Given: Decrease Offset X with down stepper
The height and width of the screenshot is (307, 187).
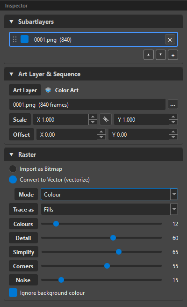Looking at the screenshot, I should coord(101,137).
